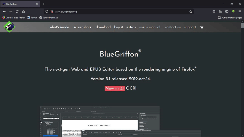Open a new tab with plus button
Screen dimensions: 244x137
44,4
